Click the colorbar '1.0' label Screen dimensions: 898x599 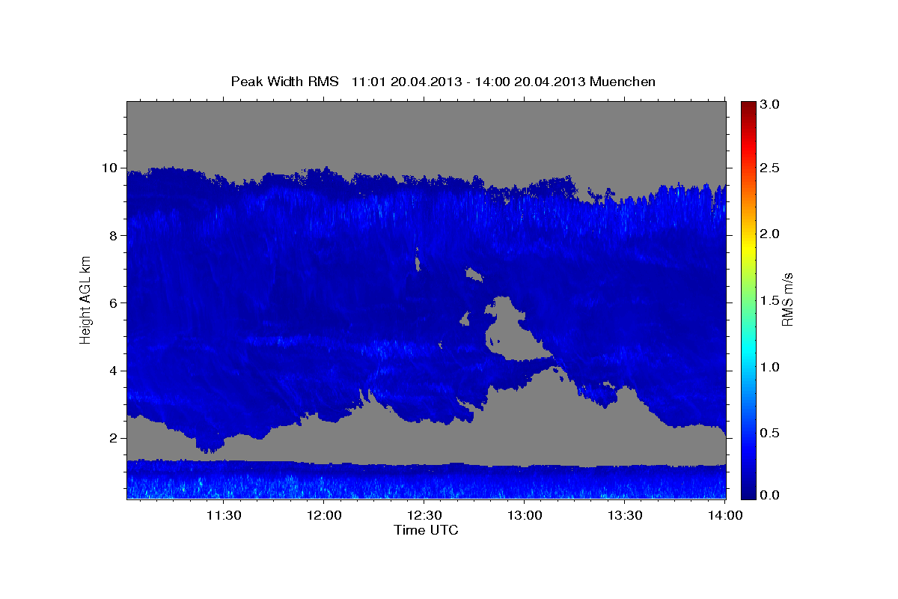[x=771, y=367]
